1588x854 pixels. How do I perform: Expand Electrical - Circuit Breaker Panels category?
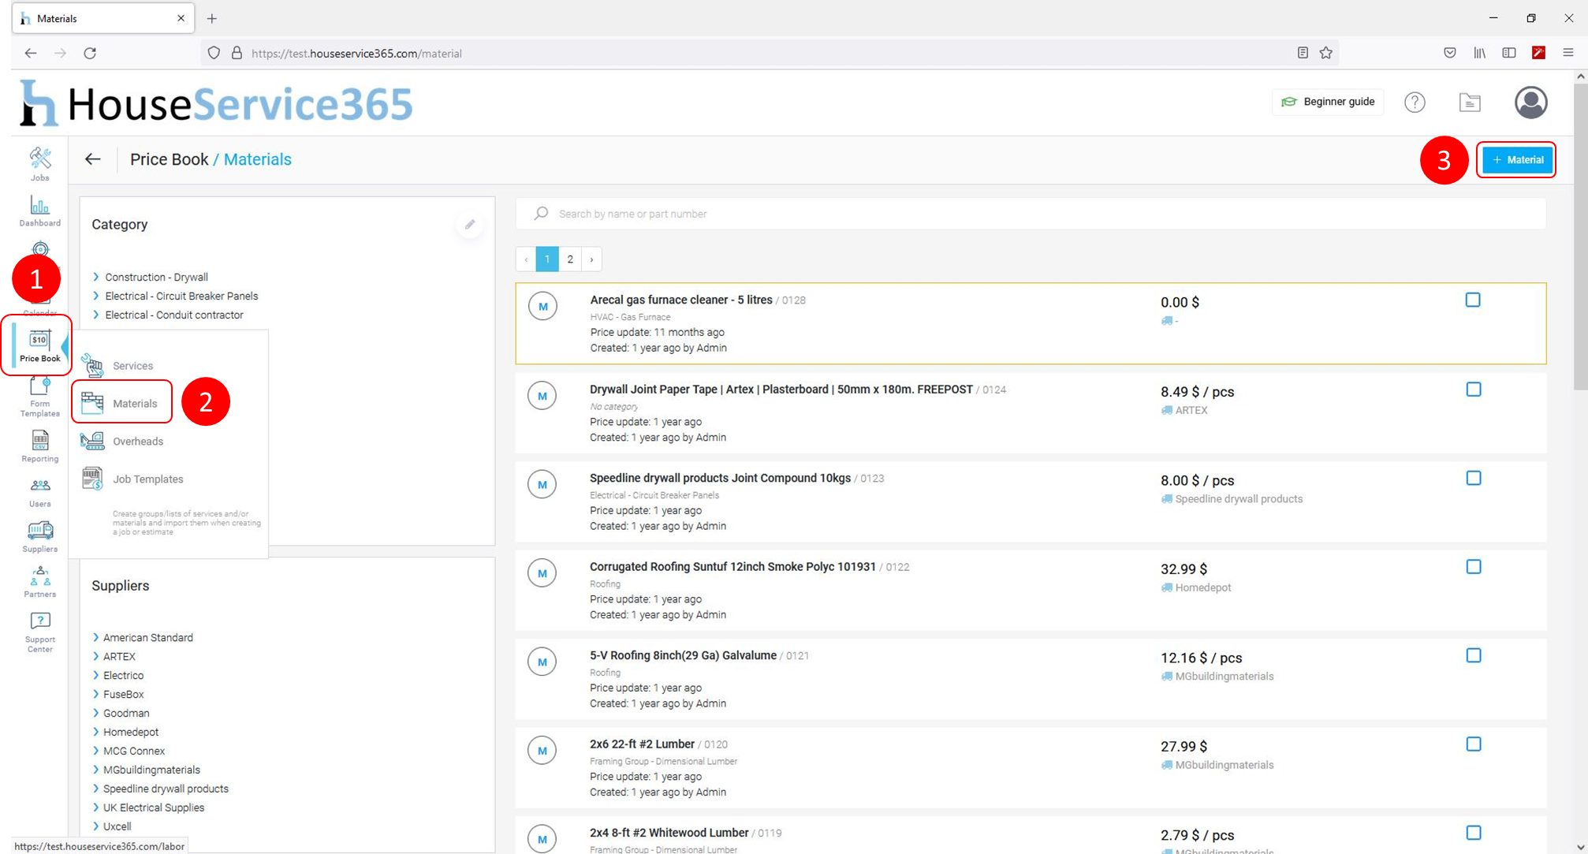coord(96,296)
